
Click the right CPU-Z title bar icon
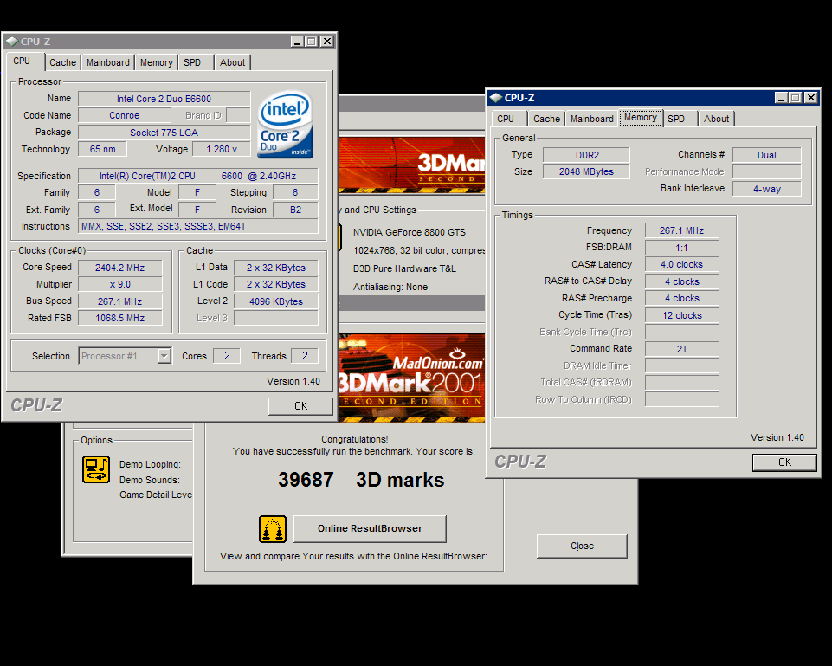[496, 98]
